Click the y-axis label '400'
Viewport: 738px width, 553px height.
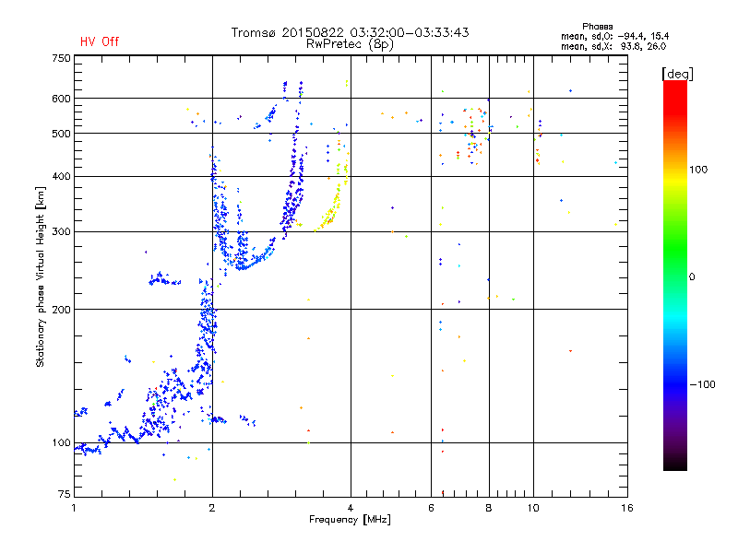coord(61,177)
